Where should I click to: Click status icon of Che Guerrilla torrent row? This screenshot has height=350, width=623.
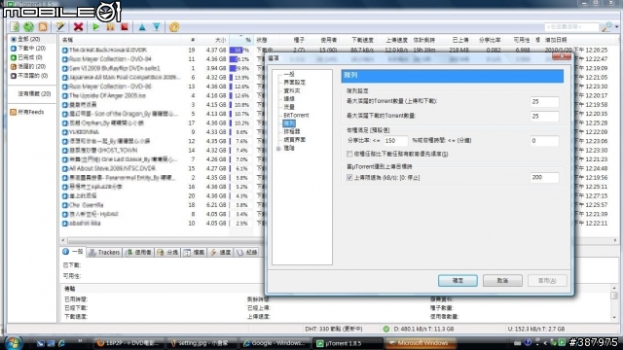[65, 205]
